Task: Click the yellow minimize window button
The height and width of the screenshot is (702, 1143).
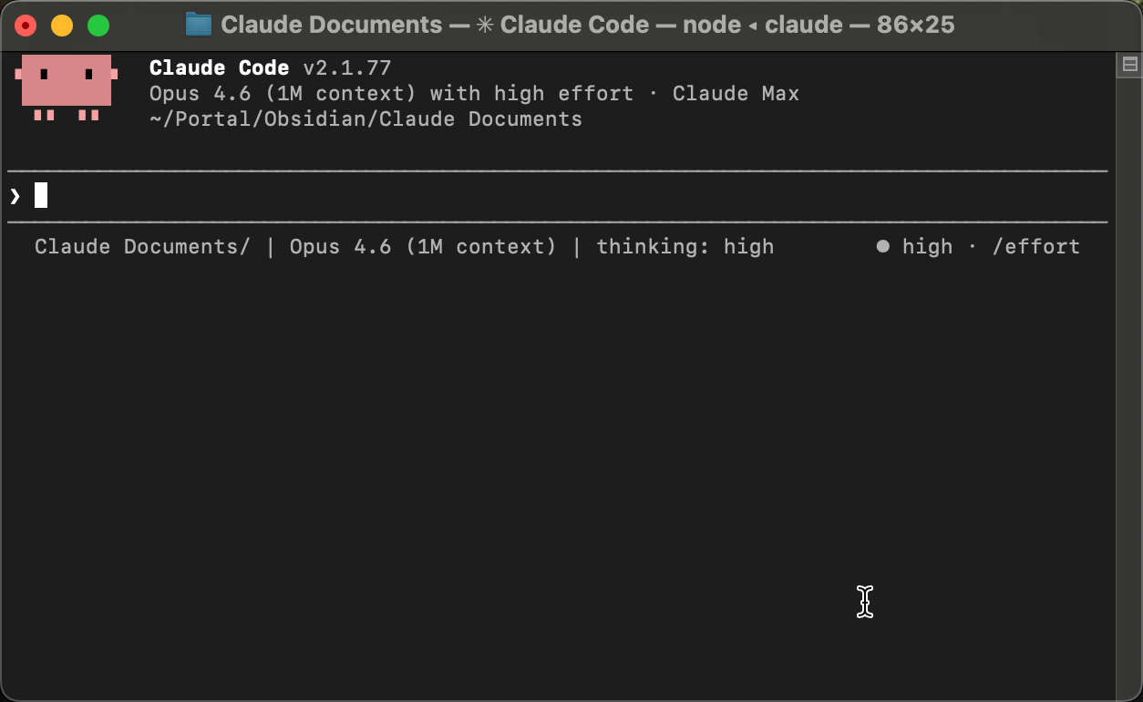Action: [x=62, y=26]
